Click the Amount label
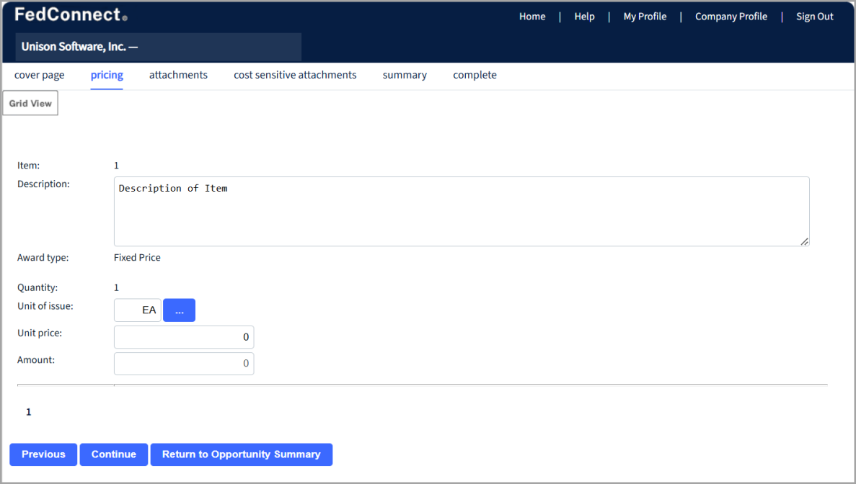This screenshot has height=484, width=856. click(x=36, y=360)
